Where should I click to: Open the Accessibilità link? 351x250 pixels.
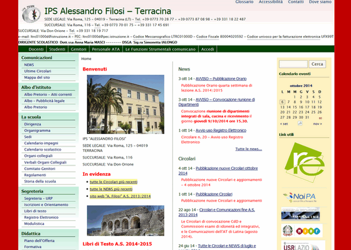pos(271,2)
